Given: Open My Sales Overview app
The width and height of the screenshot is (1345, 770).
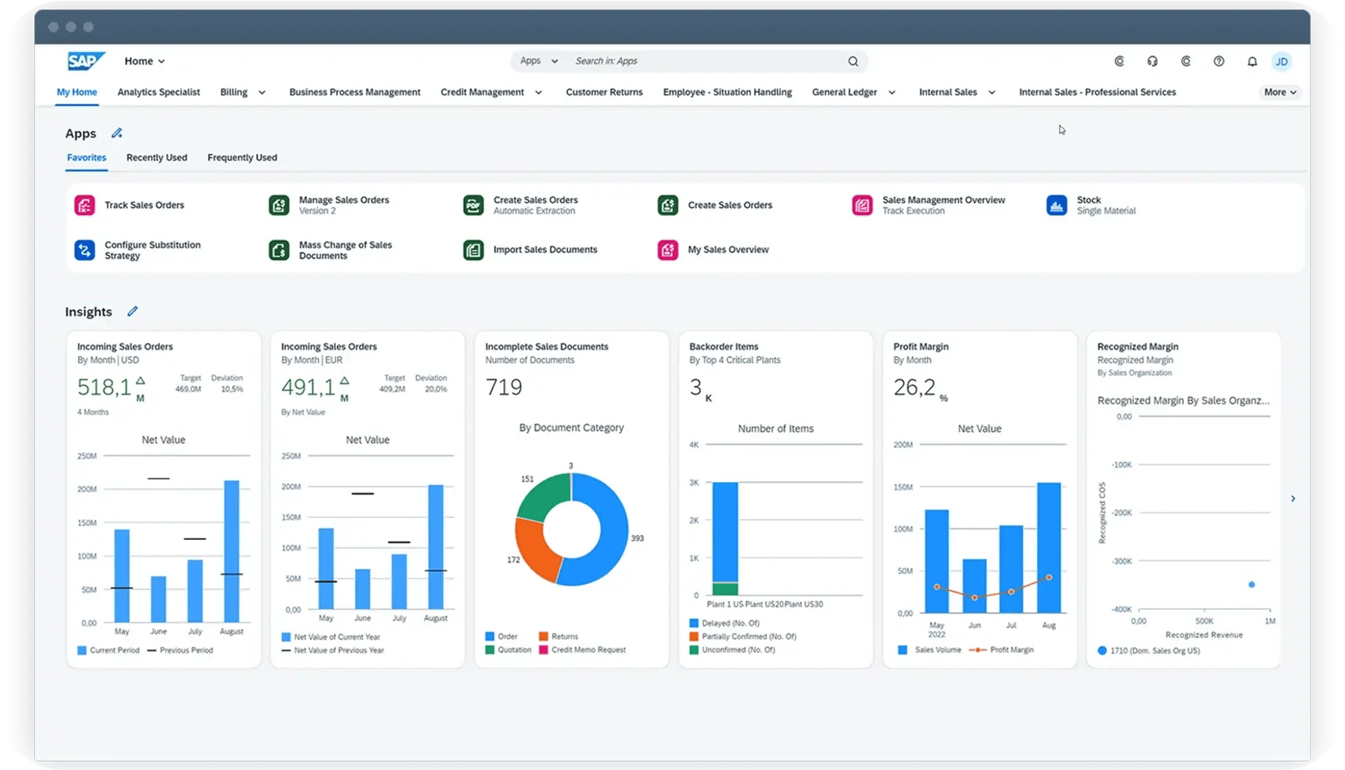Looking at the screenshot, I should [x=727, y=250].
